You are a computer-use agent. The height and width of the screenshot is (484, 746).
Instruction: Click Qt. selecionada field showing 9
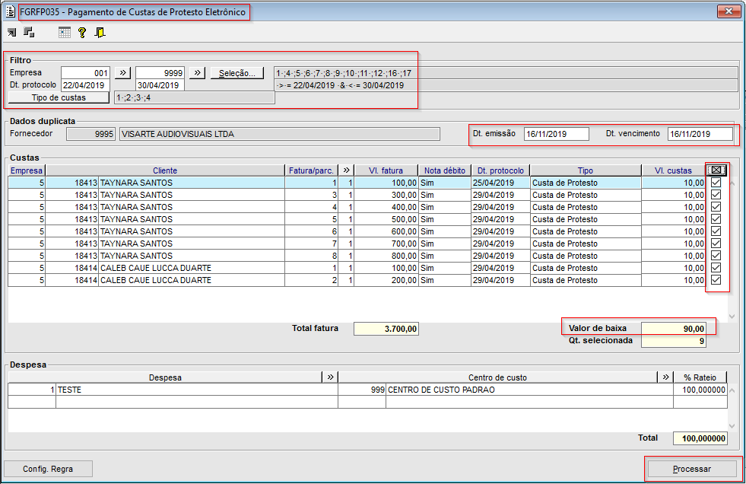[674, 341]
